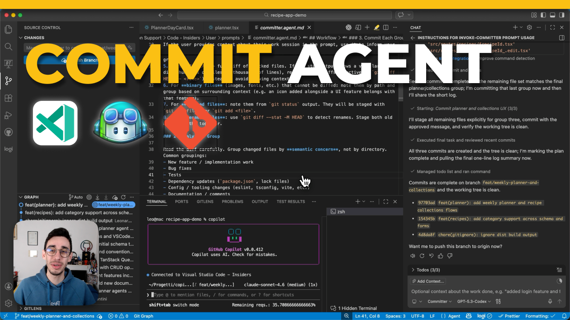Viewport: 570px width, 320px height.
Task: Click the Split Editor icon in editor toolbar
Action: coord(385,27)
